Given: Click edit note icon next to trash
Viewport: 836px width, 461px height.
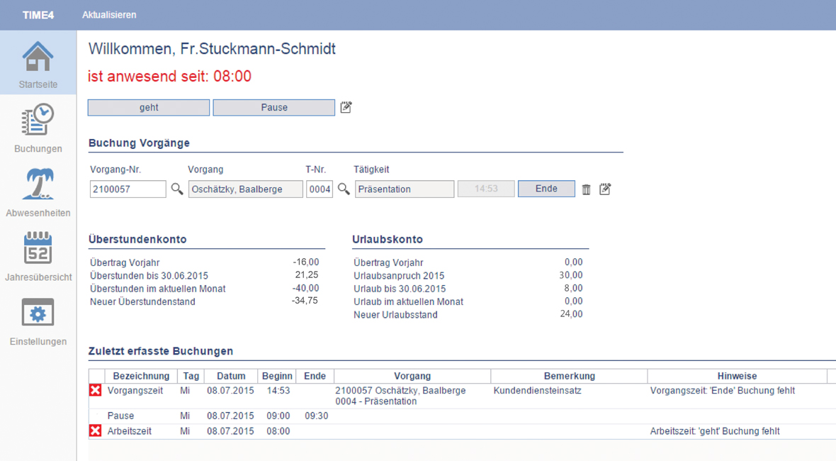Looking at the screenshot, I should point(605,189).
